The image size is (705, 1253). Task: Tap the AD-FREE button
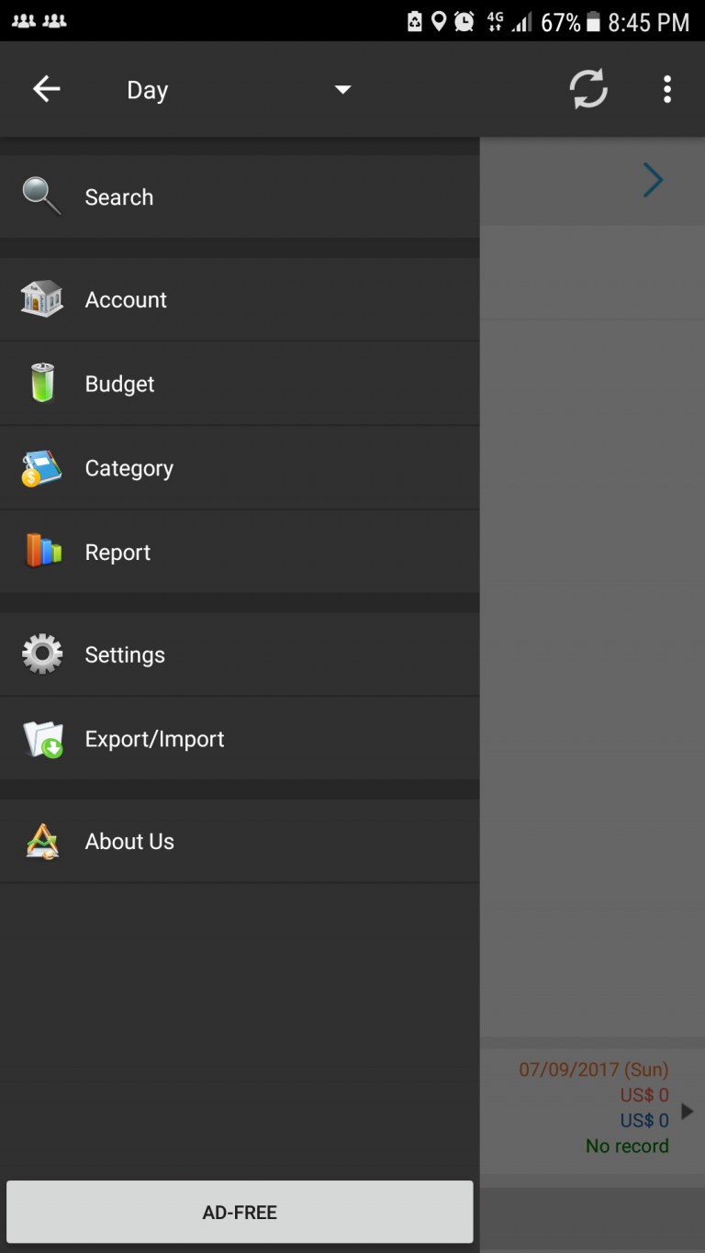pos(240,1211)
